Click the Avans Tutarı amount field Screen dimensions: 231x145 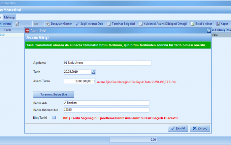pos(80,81)
